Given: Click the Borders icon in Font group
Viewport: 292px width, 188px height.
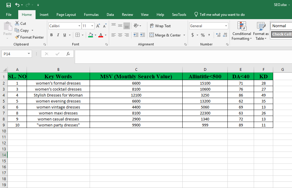Looking at the screenshot, I should coord(77,35).
